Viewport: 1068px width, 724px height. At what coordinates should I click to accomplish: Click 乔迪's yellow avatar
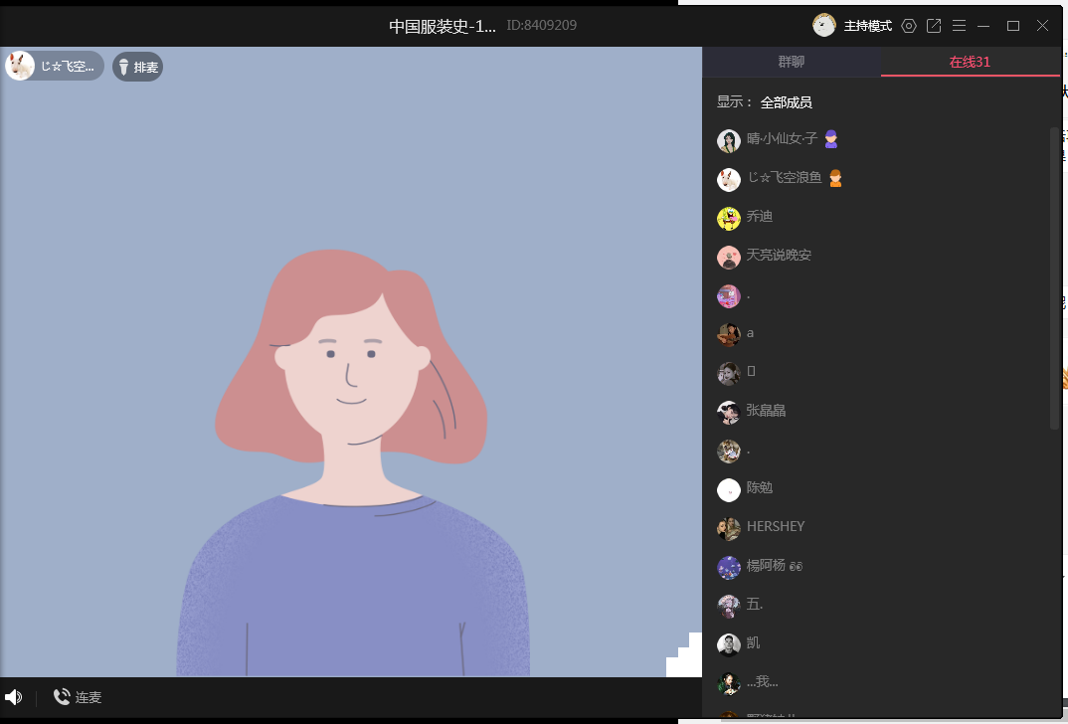pos(729,218)
